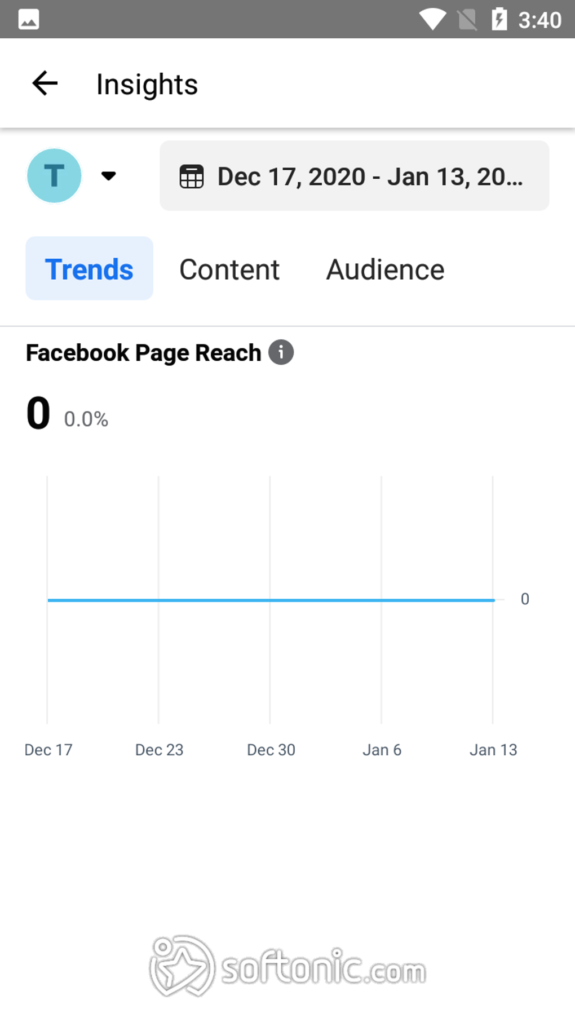Tap the clock showing 3:40

[539, 20]
